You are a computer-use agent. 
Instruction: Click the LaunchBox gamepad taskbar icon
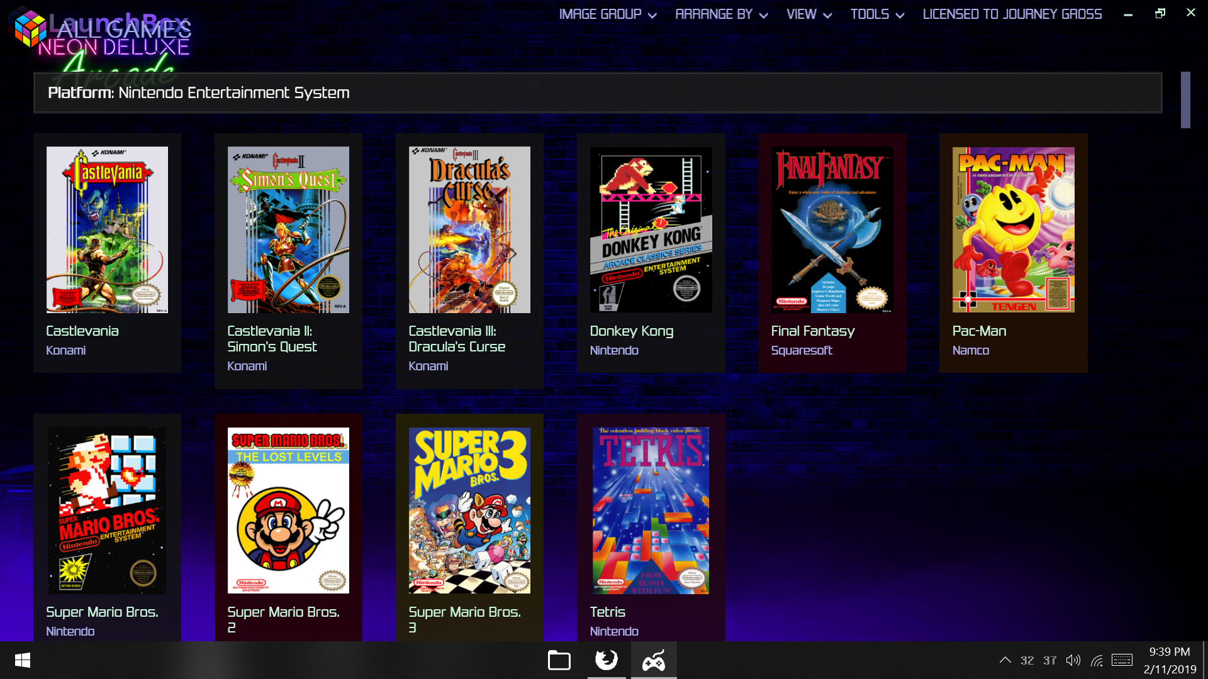[654, 660]
